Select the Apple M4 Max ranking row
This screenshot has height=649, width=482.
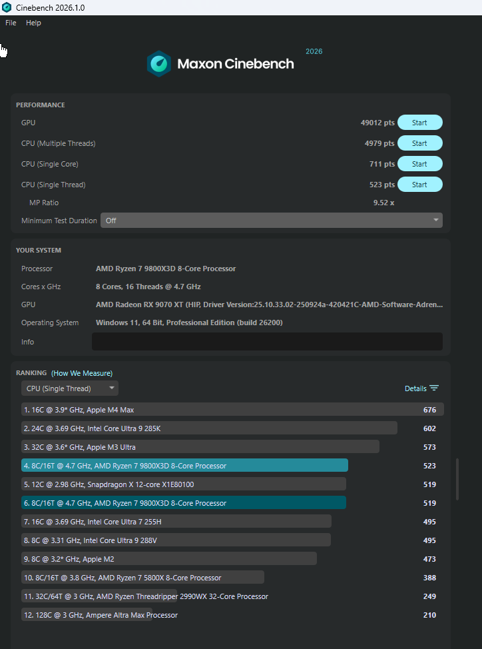coord(232,409)
